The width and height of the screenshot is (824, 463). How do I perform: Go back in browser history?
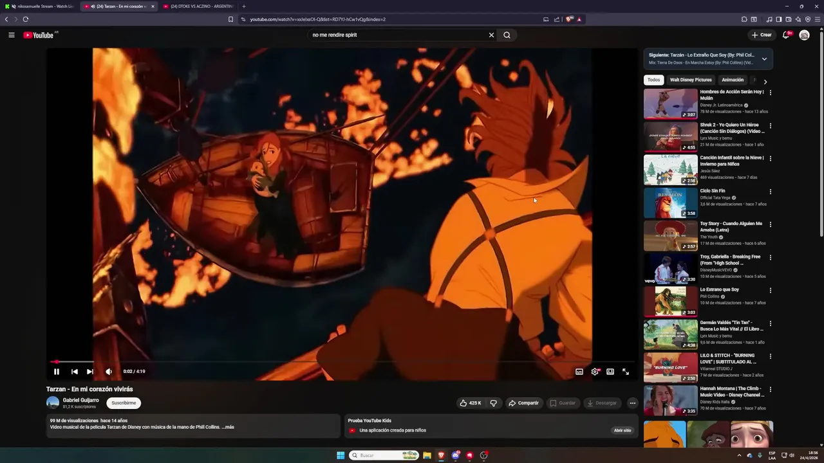[x=6, y=19]
